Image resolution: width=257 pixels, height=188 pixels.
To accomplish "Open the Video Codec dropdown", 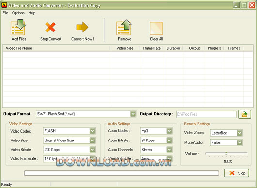I will [92, 131].
